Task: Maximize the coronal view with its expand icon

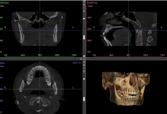Action: pyautogui.click(x=84, y=2)
